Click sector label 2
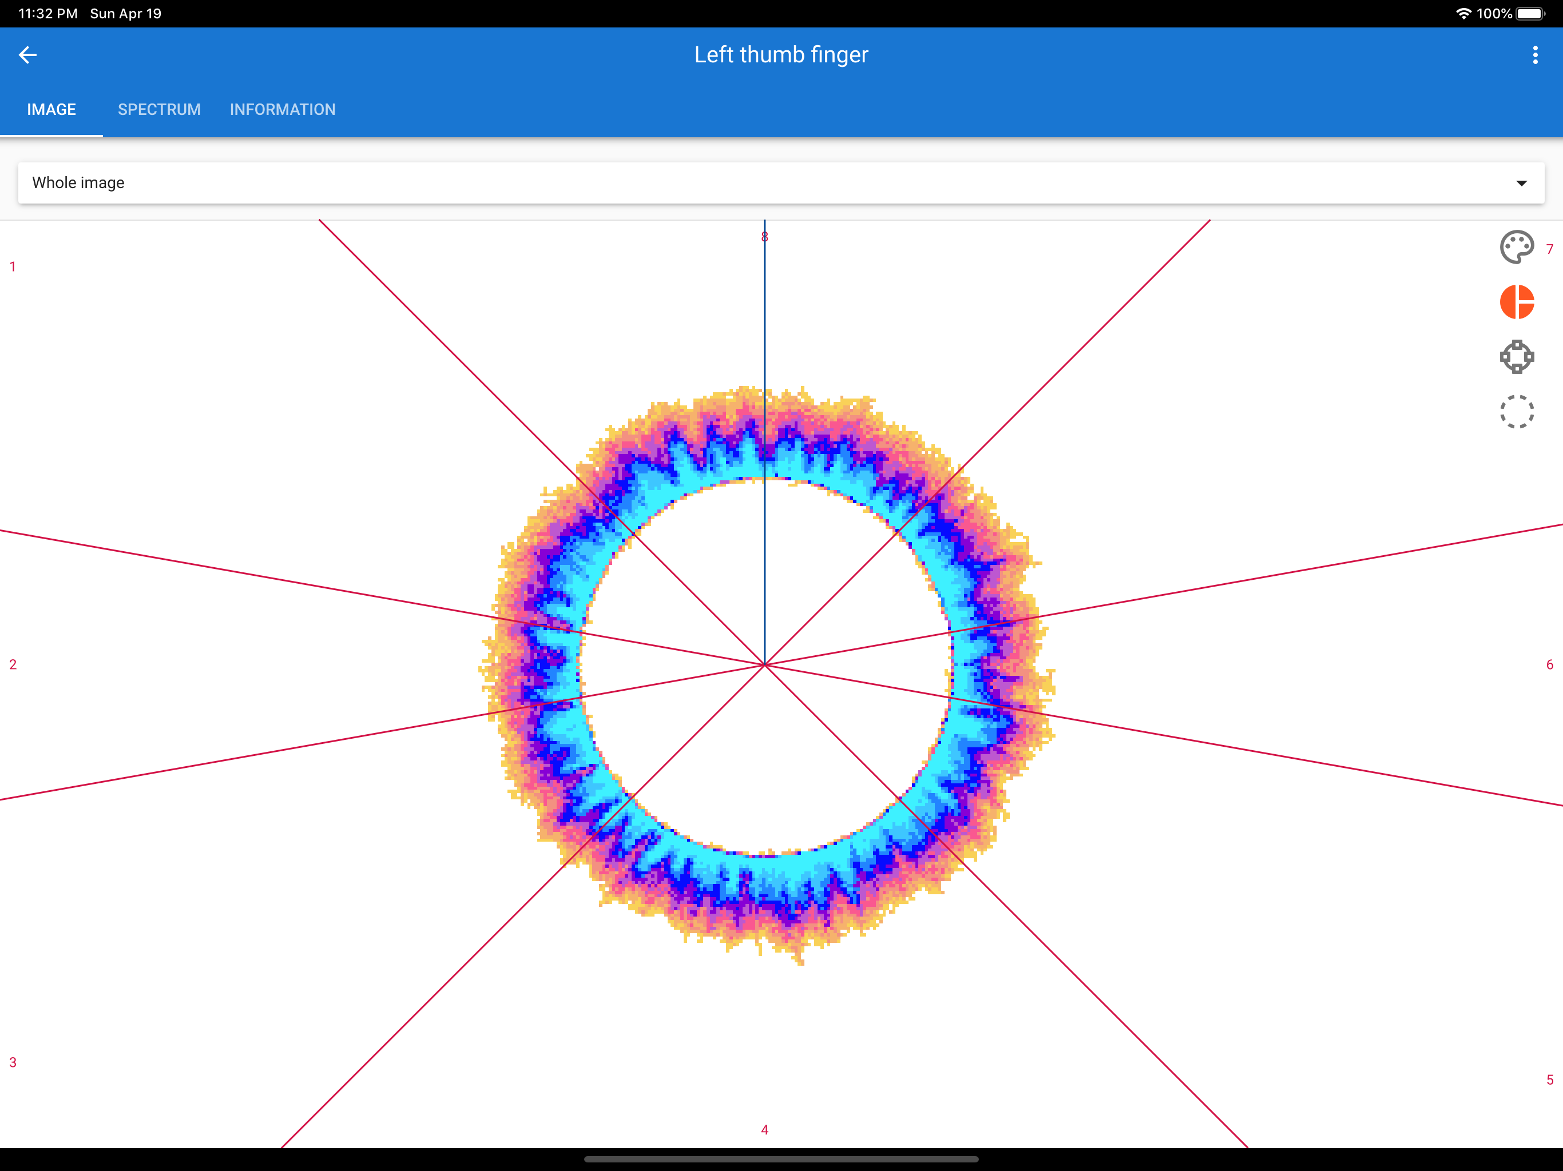1563x1171 pixels. pyautogui.click(x=13, y=664)
